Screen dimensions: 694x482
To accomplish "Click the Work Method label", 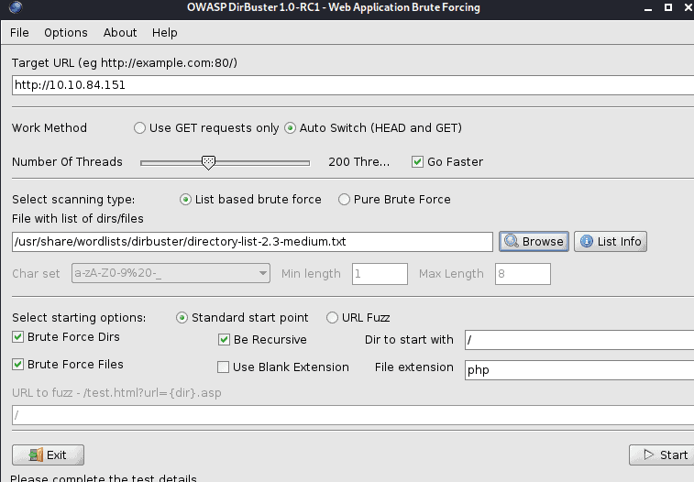I will [x=50, y=128].
